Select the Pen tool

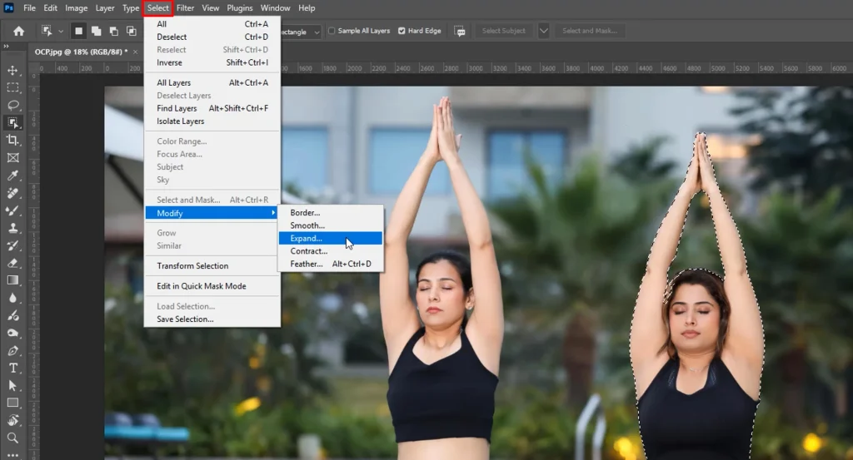coord(12,350)
